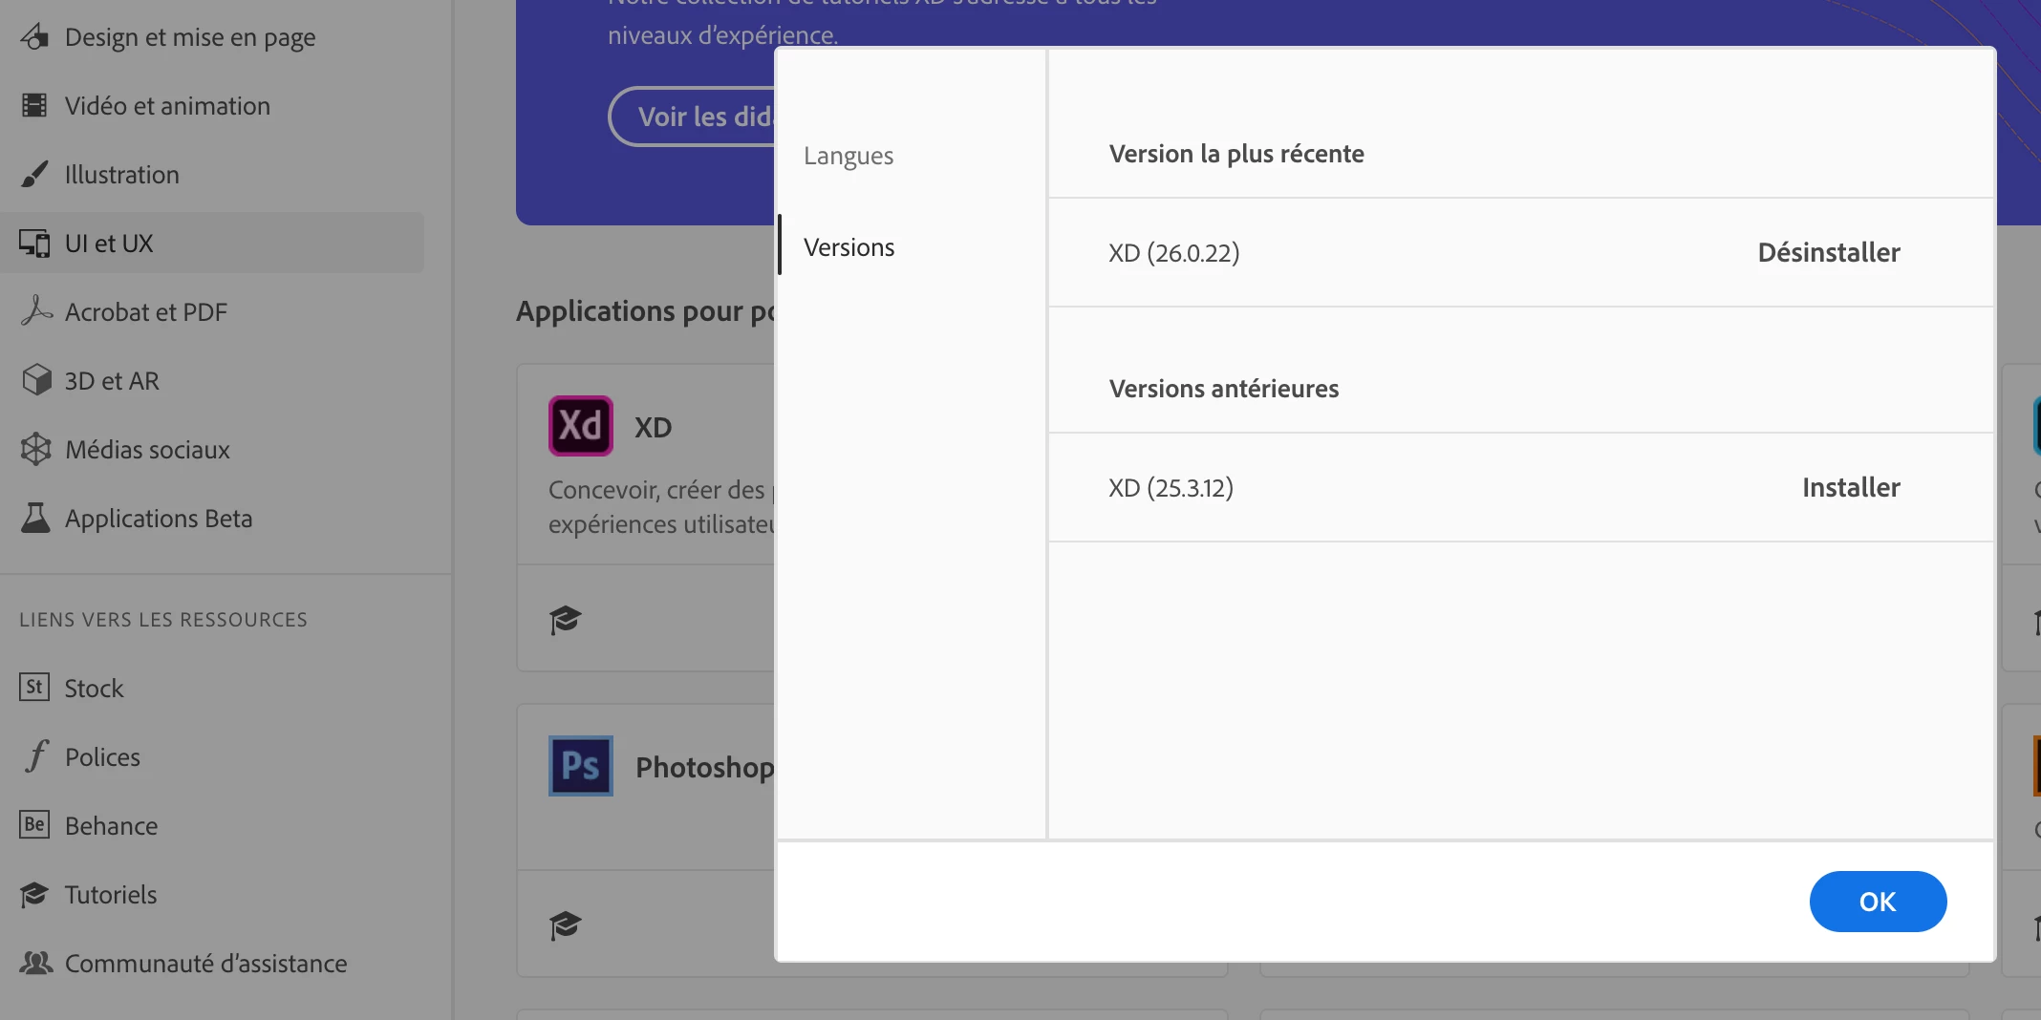Click the XD (26.0.22) version text

point(1173,253)
